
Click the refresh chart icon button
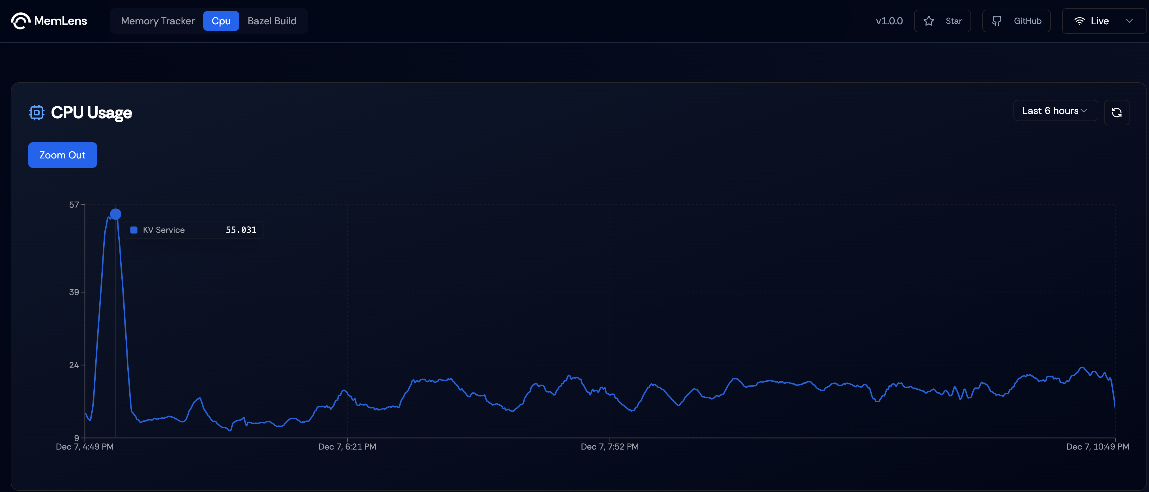tap(1116, 112)
